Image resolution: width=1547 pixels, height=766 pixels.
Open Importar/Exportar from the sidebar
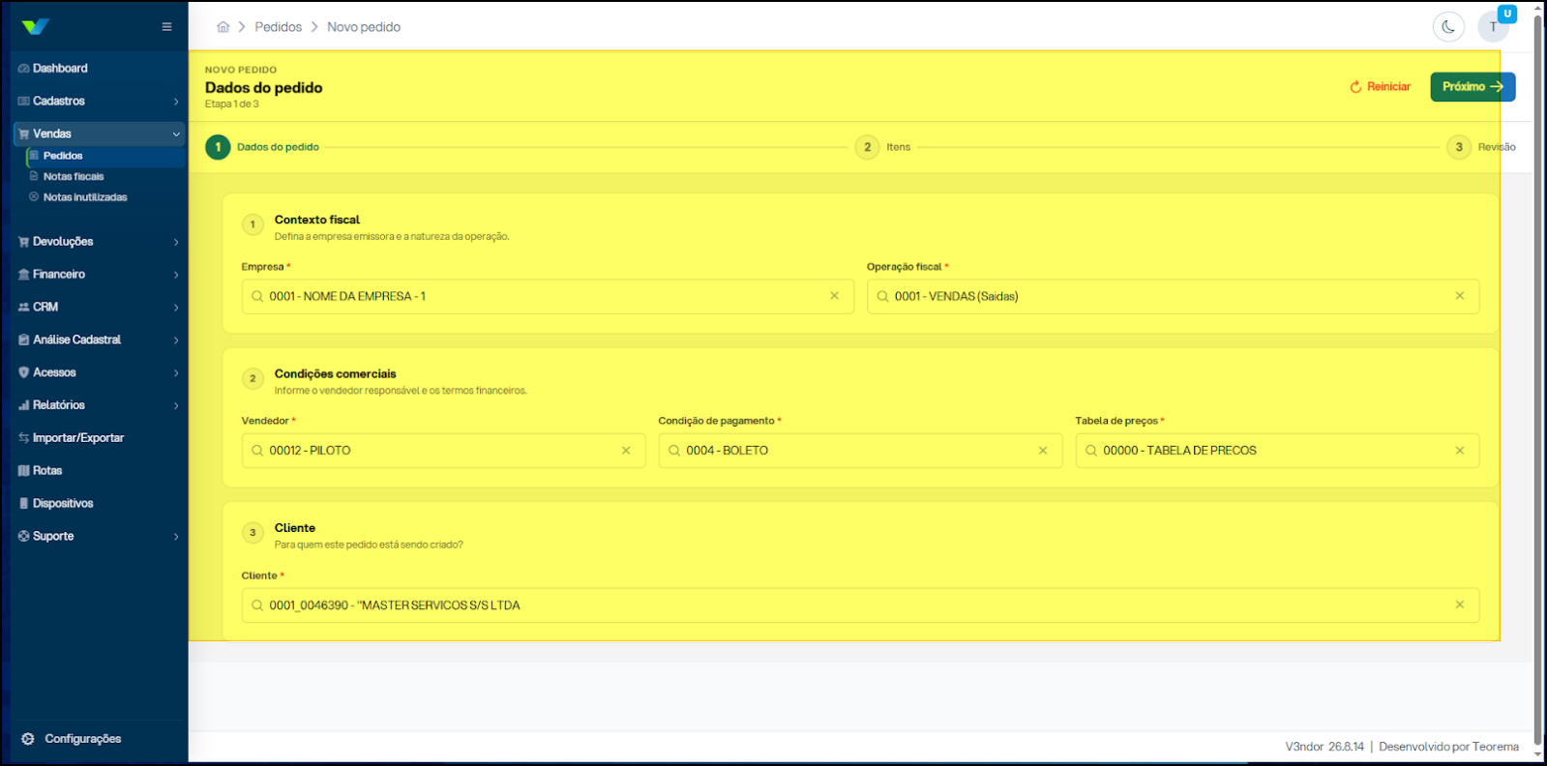(99, 438)
